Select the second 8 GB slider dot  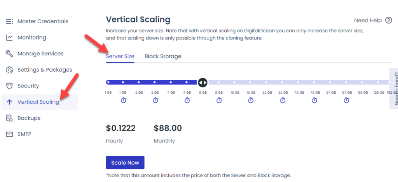pos(218,82)
